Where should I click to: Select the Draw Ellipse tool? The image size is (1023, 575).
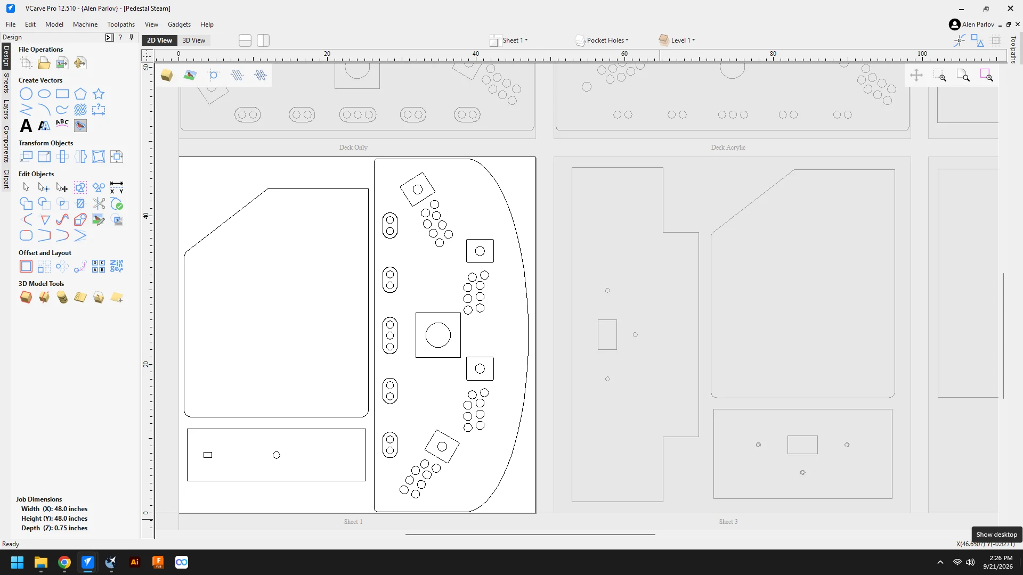coord(44,94)
